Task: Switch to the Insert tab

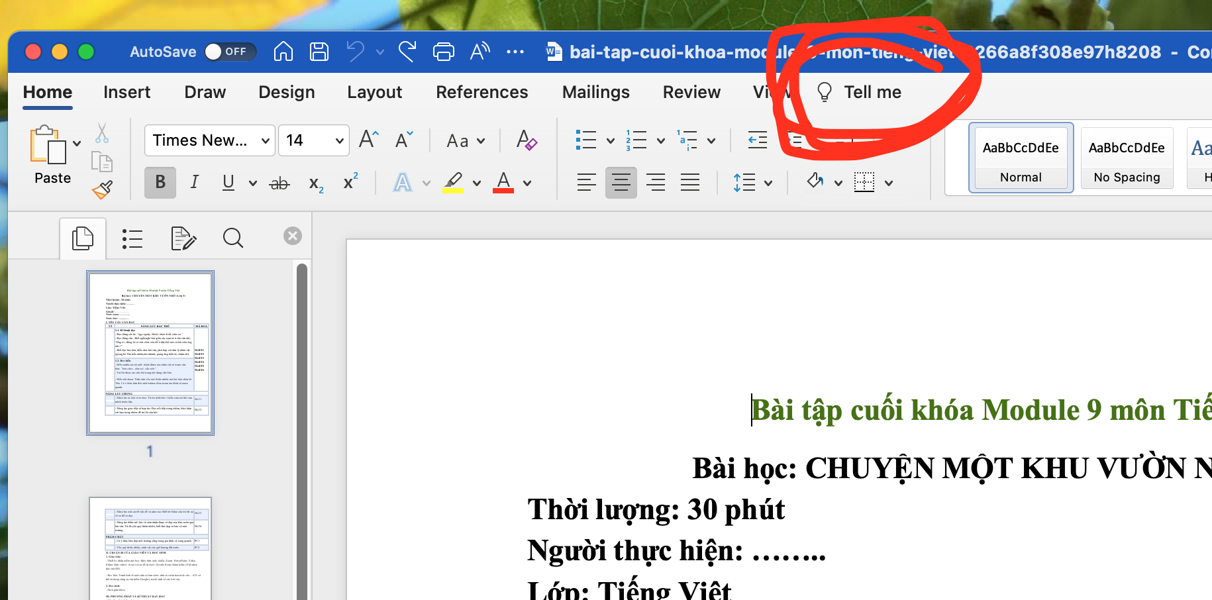Action: [126, 92]
